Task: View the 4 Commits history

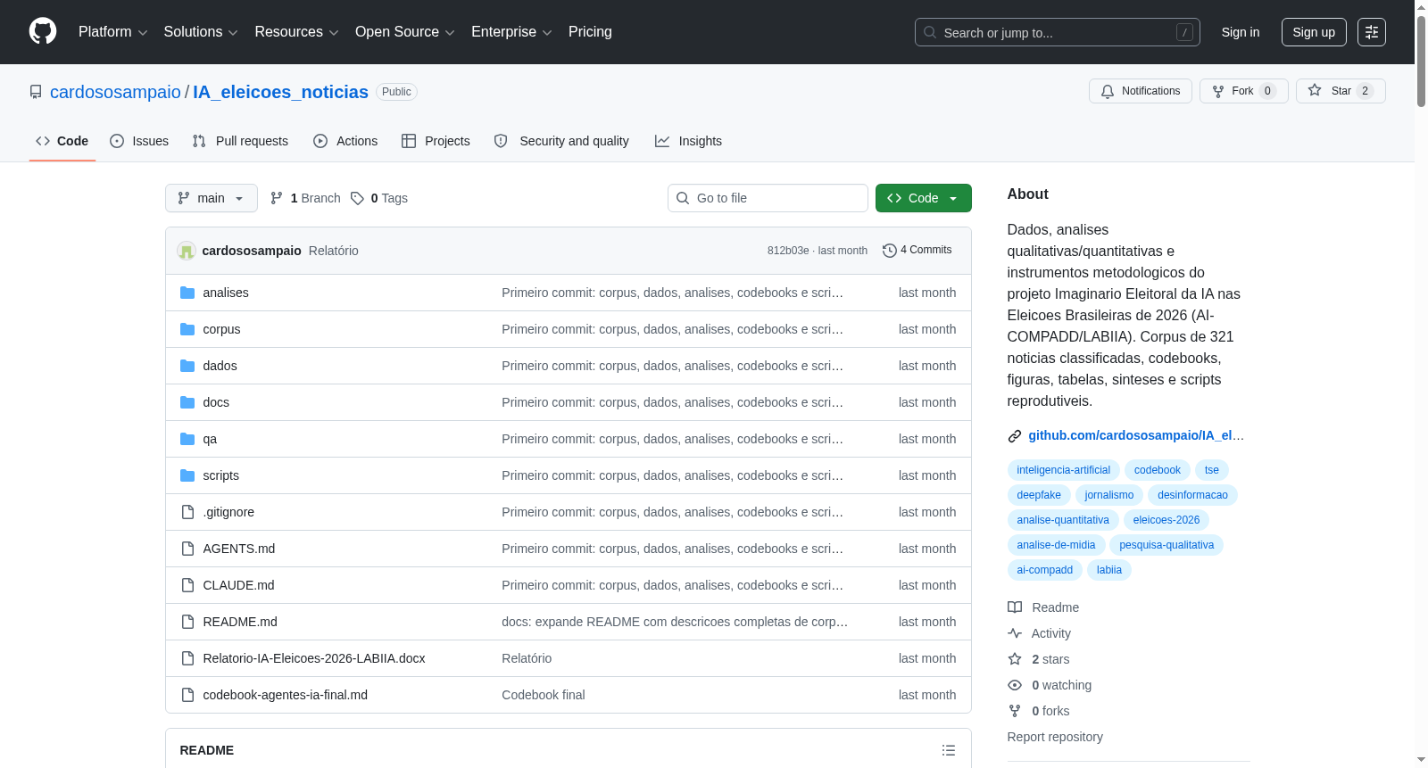Action: (917, 251)
